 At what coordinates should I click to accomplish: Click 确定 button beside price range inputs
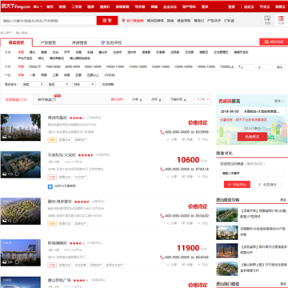279,67
